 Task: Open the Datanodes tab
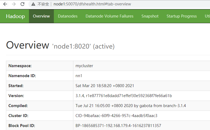click(68, 16)
